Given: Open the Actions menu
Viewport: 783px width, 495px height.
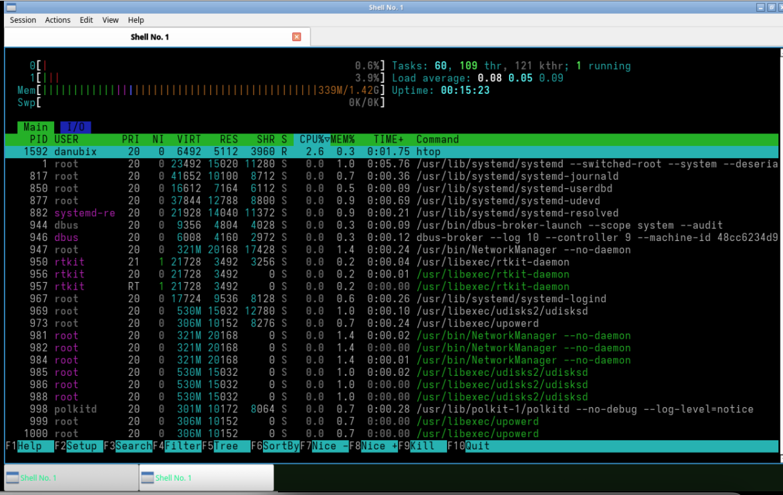Looking at the screenshot, I should (x=57, y=20).
